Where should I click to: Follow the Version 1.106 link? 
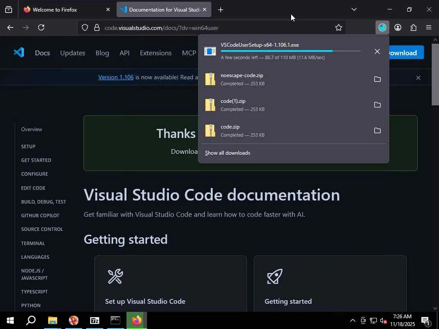click(116, 77)
